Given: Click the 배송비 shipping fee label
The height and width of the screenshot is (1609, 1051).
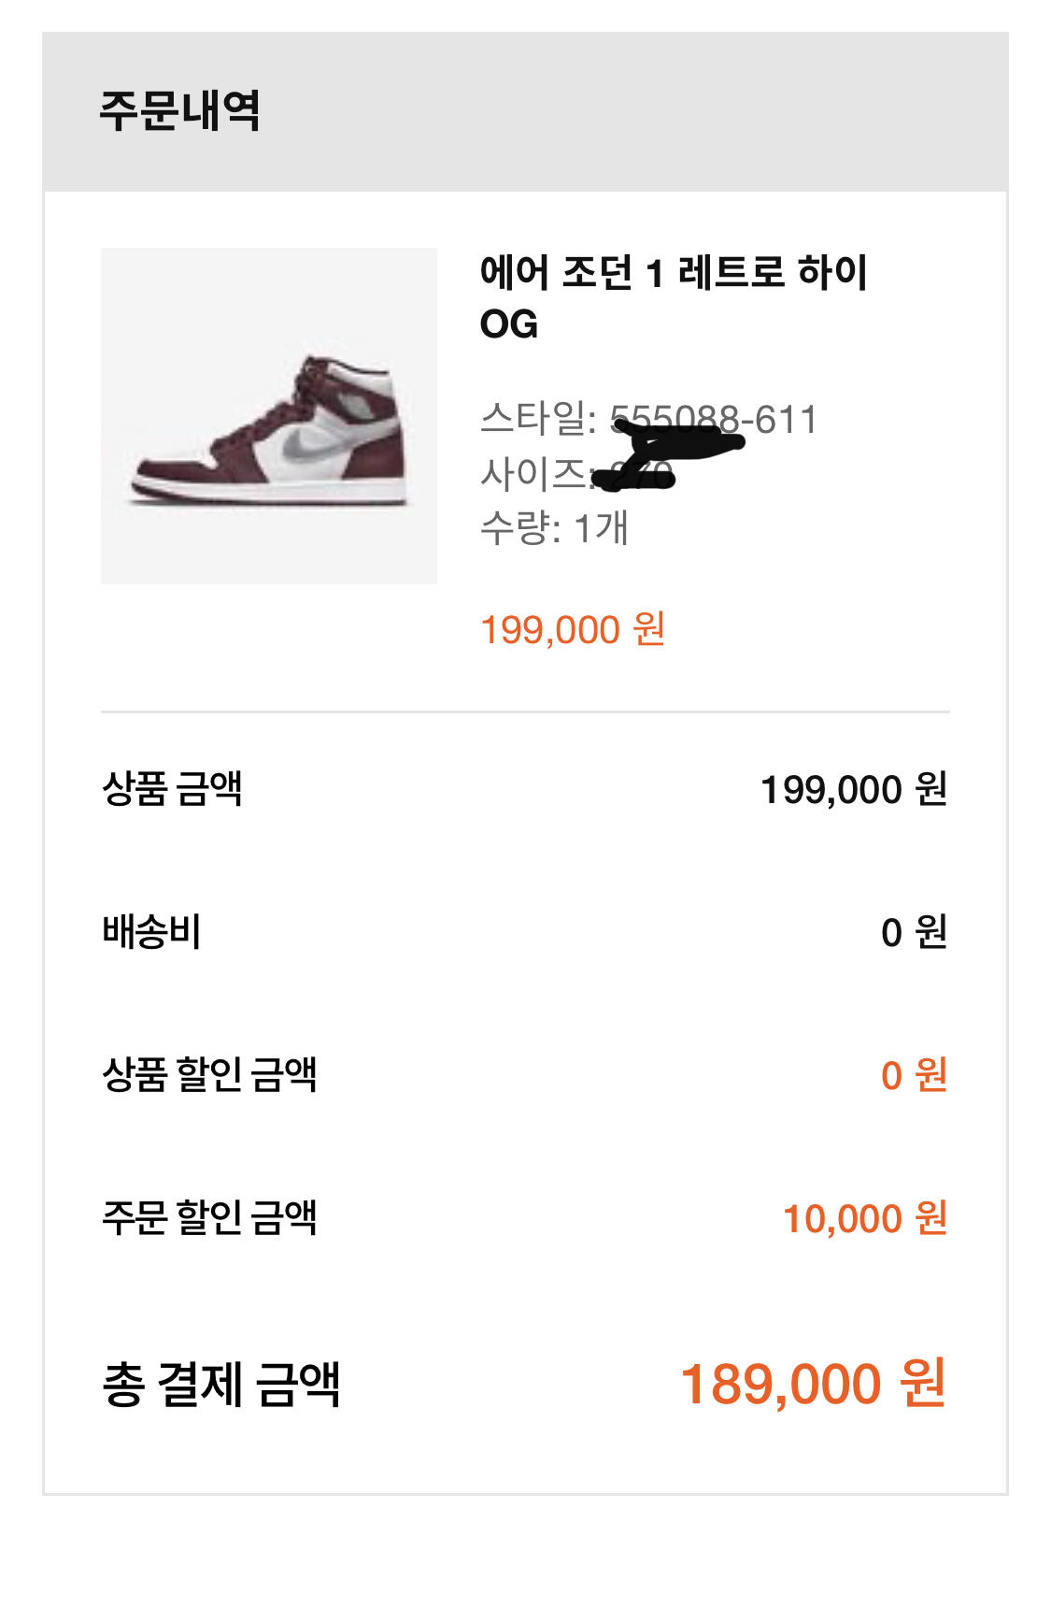Looking at the screenshot, I should [x=151, y=931].
